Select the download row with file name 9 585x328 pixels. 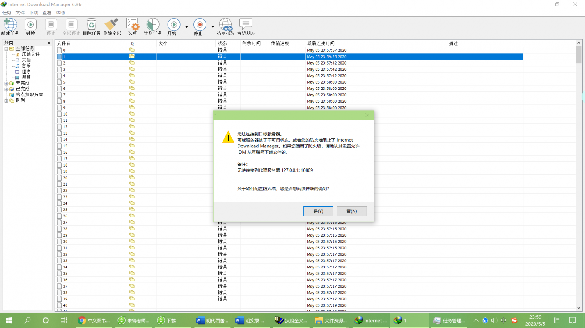(x=289, y=108)
